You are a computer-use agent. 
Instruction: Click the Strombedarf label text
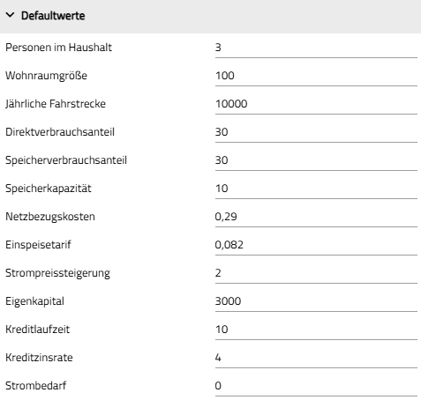36,386
